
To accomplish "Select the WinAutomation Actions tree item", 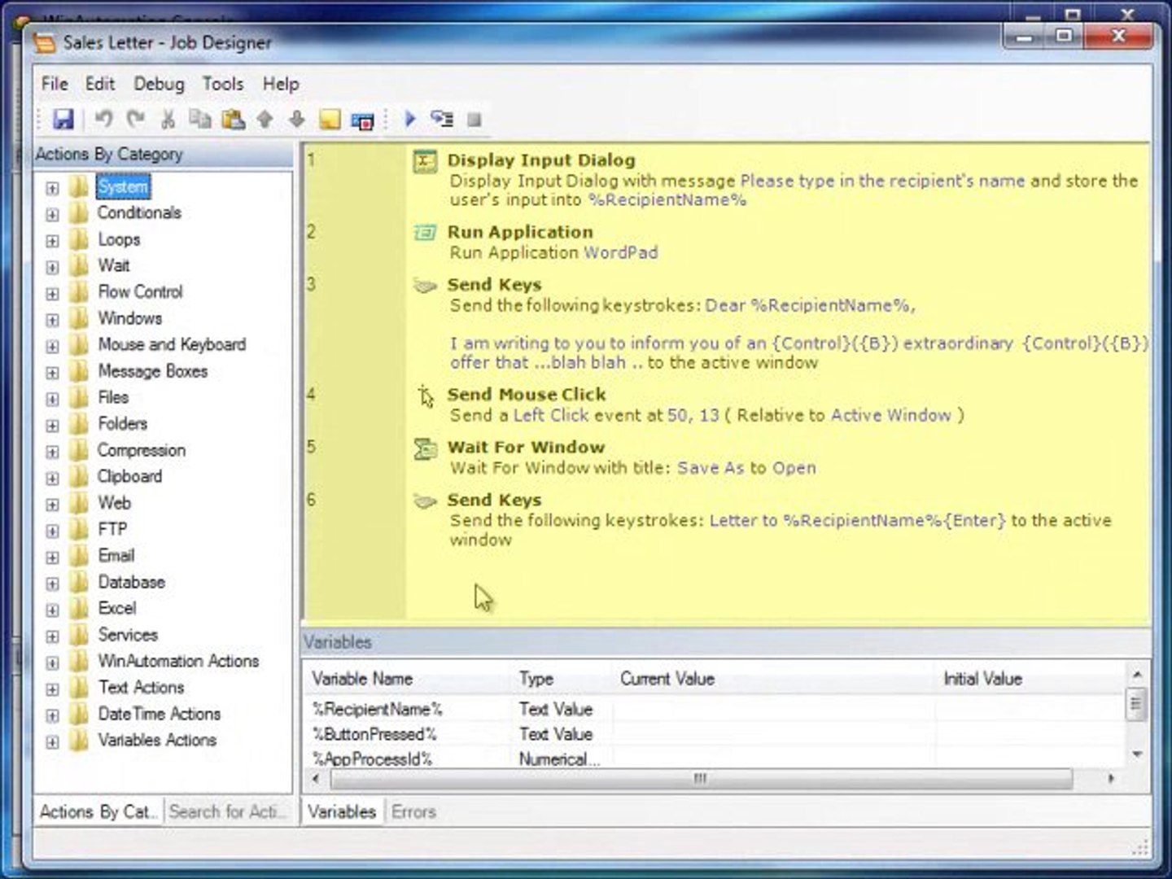I will pyautogui.click(x=178, y=661).
